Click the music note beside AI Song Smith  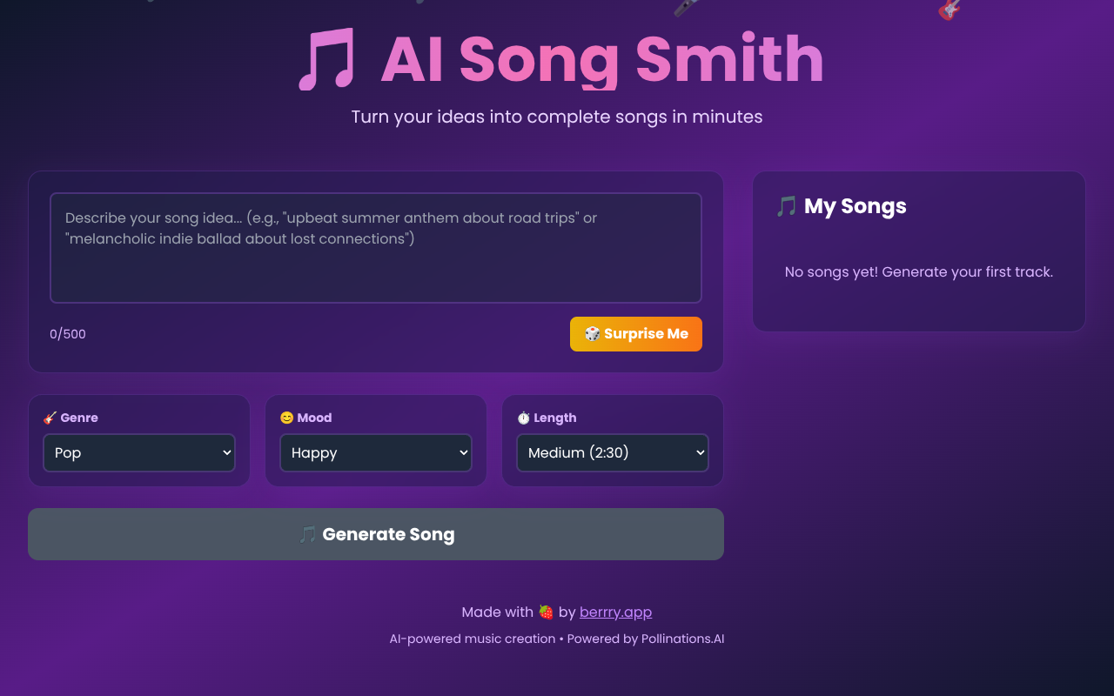[x=325, y=59]
